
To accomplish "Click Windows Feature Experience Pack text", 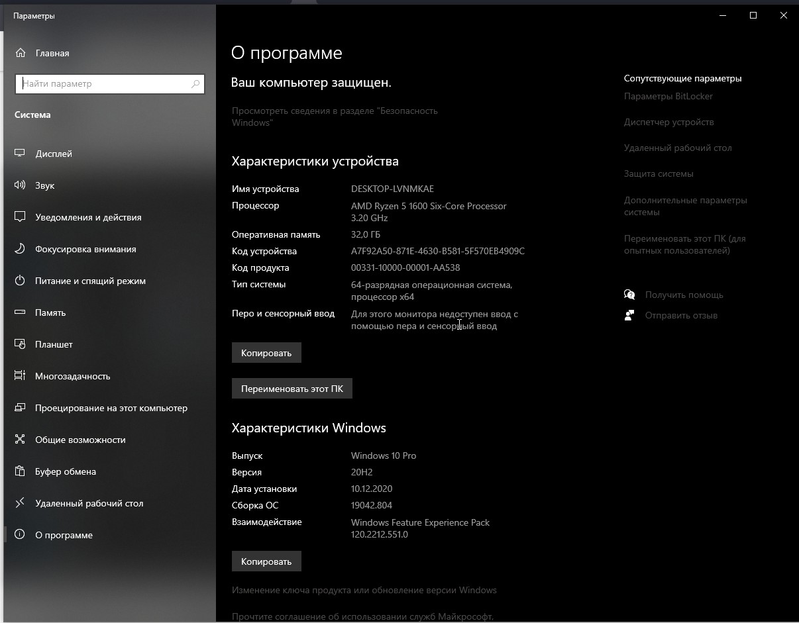I will [x=421, y=528].
